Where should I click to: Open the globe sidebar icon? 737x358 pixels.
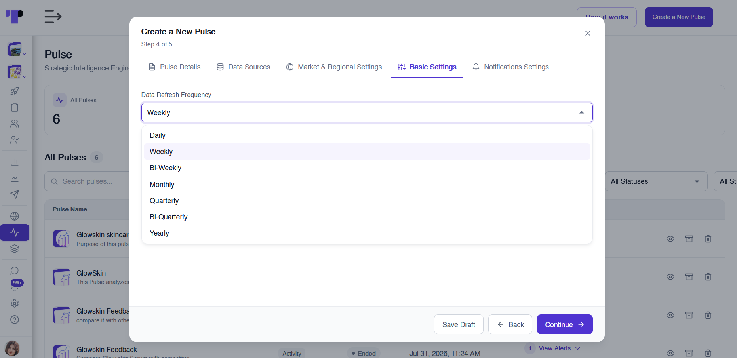pyautogui.click(x=15, y=216)
